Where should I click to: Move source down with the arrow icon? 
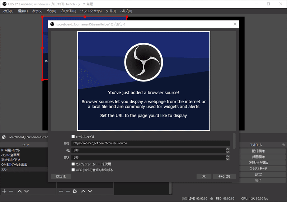click(x=90, y=191)
